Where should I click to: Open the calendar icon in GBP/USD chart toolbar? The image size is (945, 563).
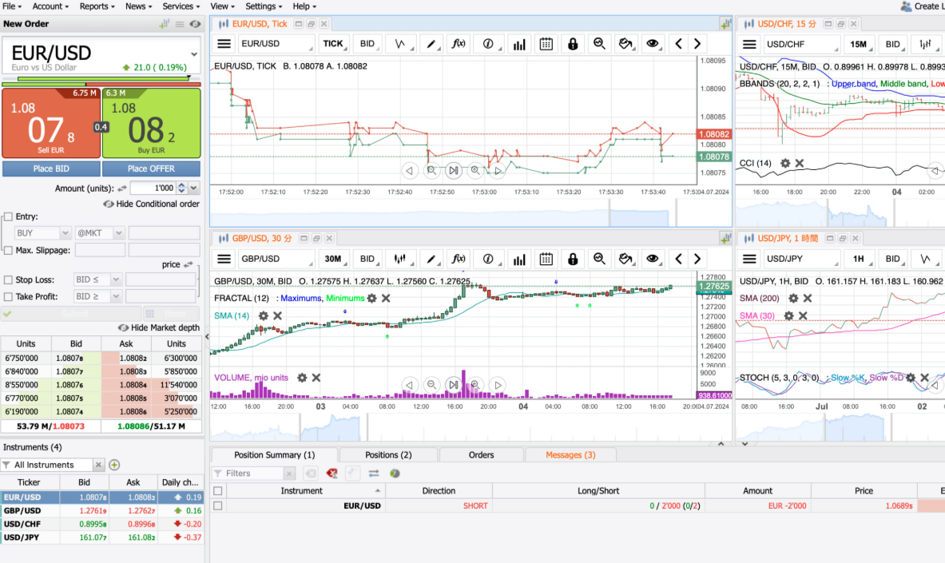click(546, 260)
